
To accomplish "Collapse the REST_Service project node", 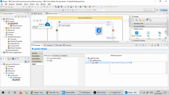I will [x=2, y=19].
